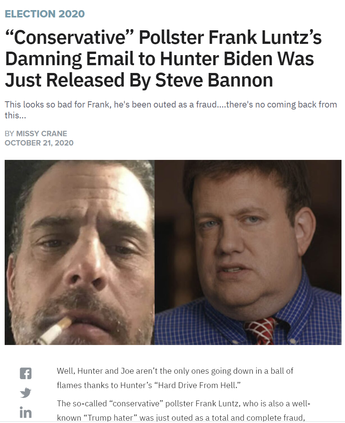Share article on Facebook icon
The width and height of the screenshot is (345, 423).
[26, 373]
